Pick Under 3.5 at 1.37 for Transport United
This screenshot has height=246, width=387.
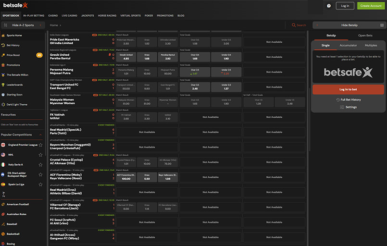(x=226, y=87)
